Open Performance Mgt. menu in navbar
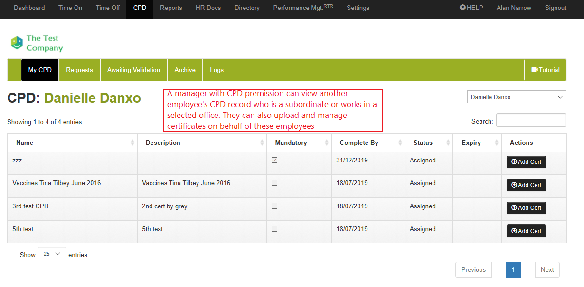Viewport: 584px width, 287px height. tap(303, 8)
